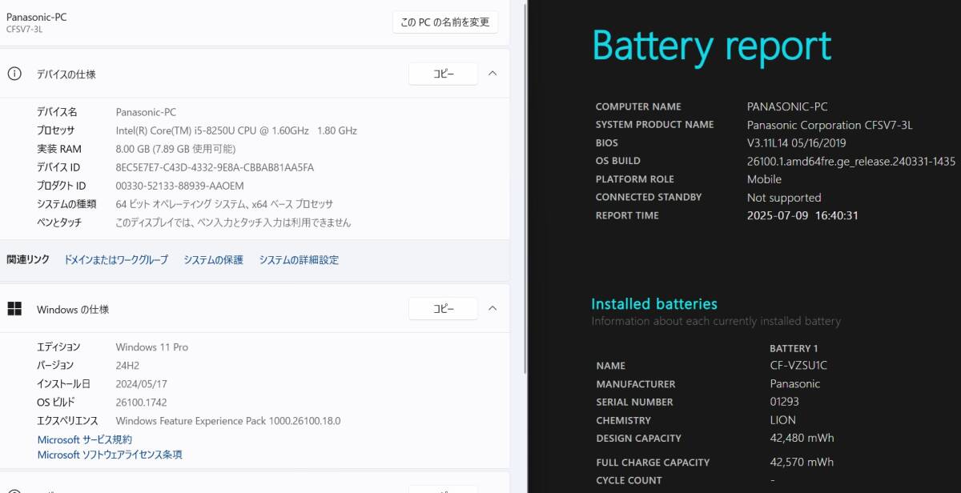Click the インストール日 value 2024/05/17
The height and width of the screenshot is (493, 961).
point(141,384)
